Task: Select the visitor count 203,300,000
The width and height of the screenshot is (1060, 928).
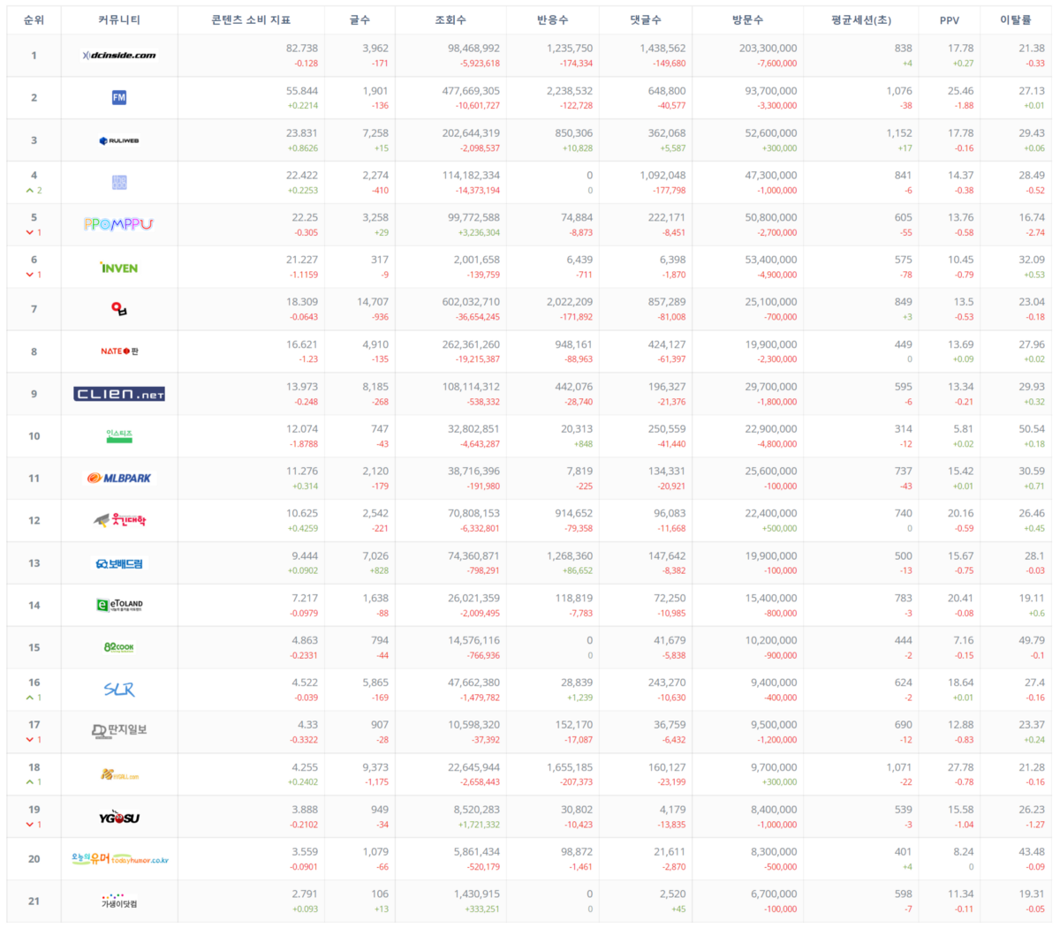Action: [x=768, y=49]
